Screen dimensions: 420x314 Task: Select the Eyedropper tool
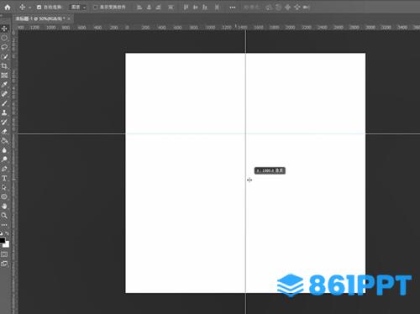(x=4, y=85)
